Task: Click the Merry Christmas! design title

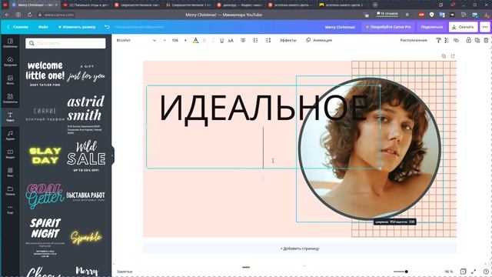Action: click(340, 27)
